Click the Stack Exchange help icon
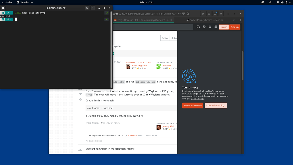The width and height of the screenshot is (293, 165). point(210,27)
